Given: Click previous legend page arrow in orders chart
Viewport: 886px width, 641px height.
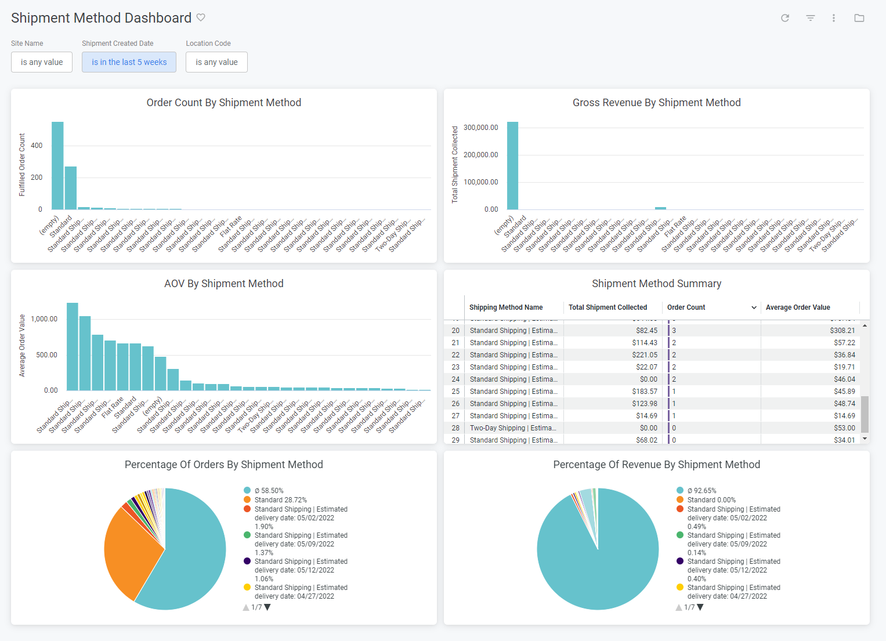Looking at the screenshot, I should click(245, 607).
